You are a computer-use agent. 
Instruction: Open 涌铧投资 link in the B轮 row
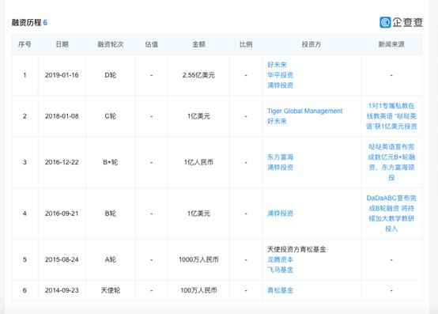[280, 214]
